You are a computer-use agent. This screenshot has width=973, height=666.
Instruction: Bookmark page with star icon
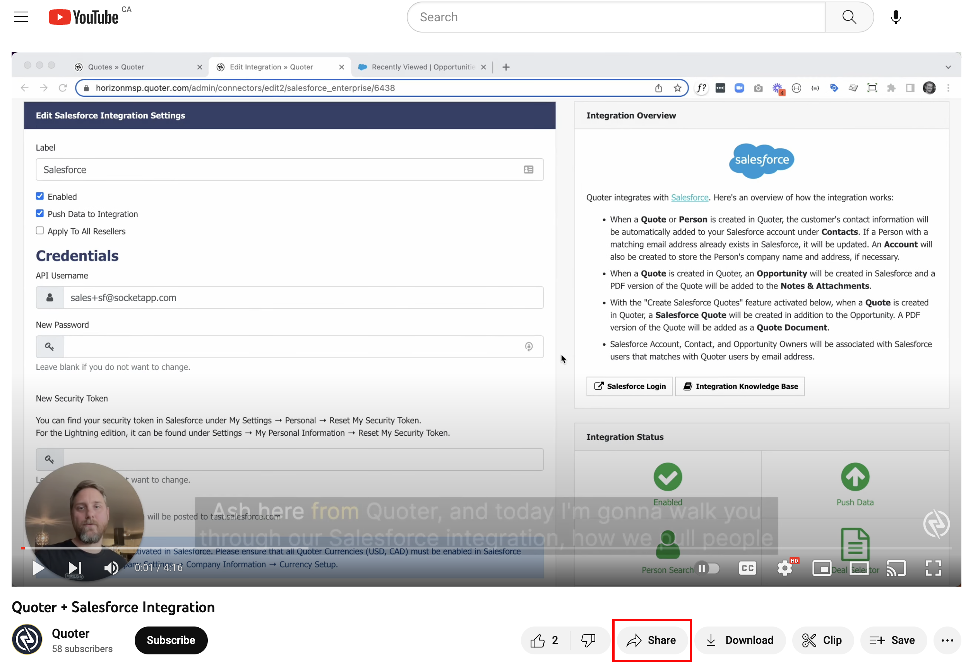pos(677,88)
